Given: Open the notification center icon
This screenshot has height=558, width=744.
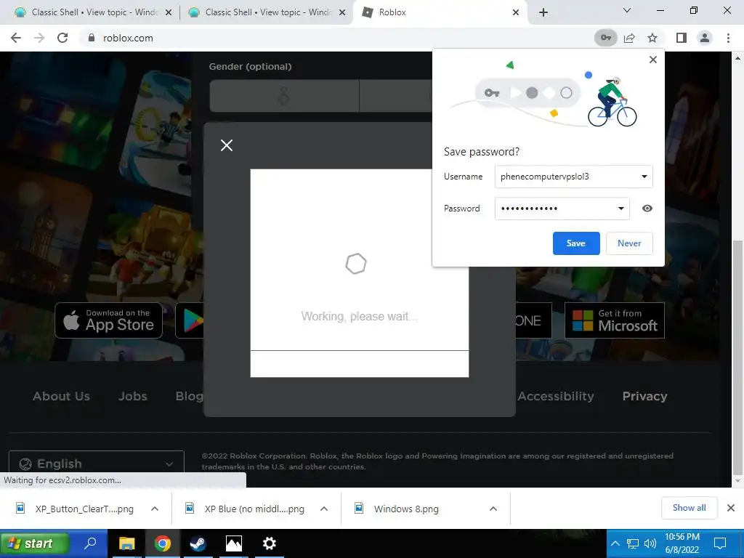Looking at the screenshot, I should point(720,543).
